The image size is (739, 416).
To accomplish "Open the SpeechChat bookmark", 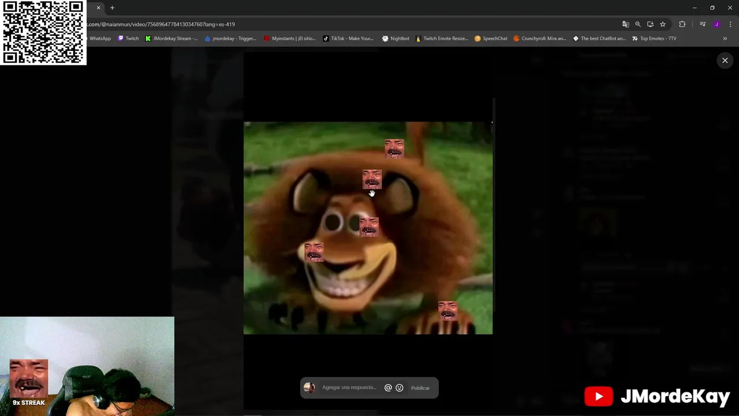I will 491,39.
